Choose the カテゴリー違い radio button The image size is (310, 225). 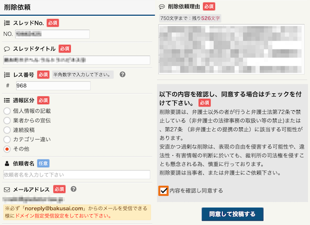(7, 139)
